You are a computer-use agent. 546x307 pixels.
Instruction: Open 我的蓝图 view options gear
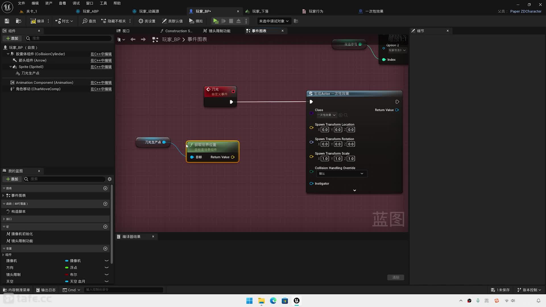[109, 179]
